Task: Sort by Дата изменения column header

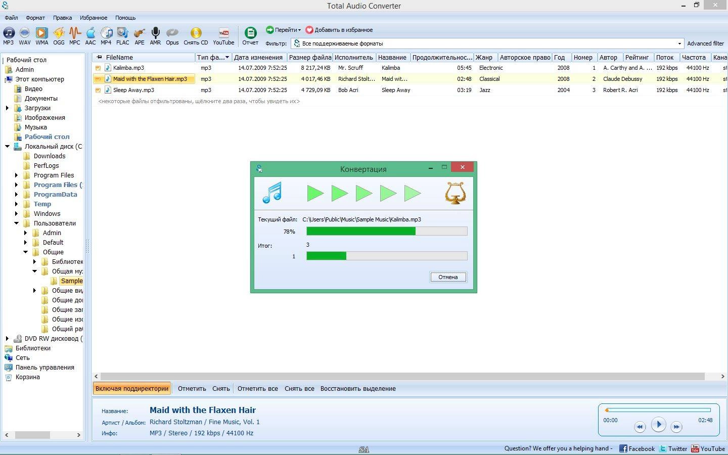Action: (x=258, y=58)
